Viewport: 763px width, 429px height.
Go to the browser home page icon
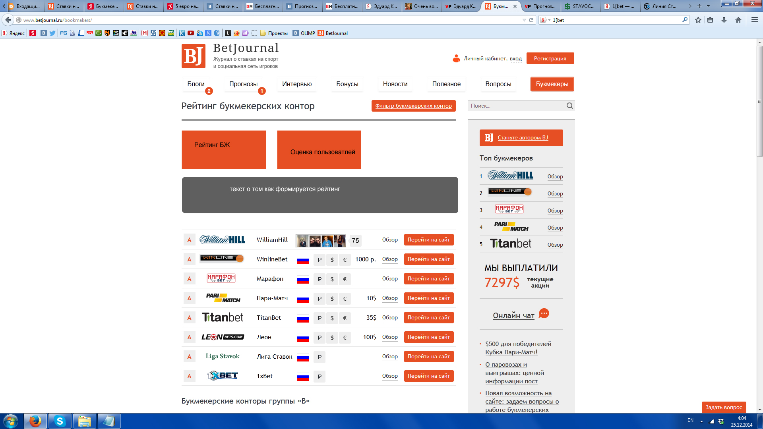[738, 20]
